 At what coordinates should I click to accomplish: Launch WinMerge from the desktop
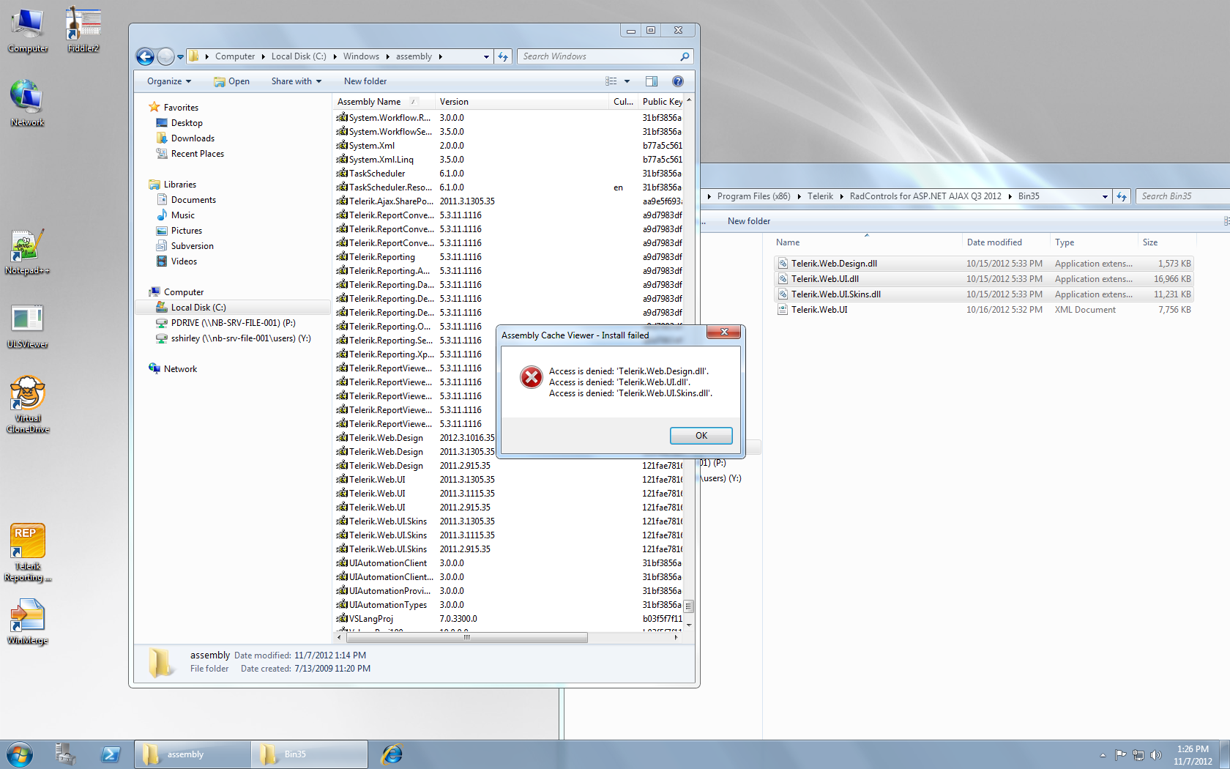point(28,623)
